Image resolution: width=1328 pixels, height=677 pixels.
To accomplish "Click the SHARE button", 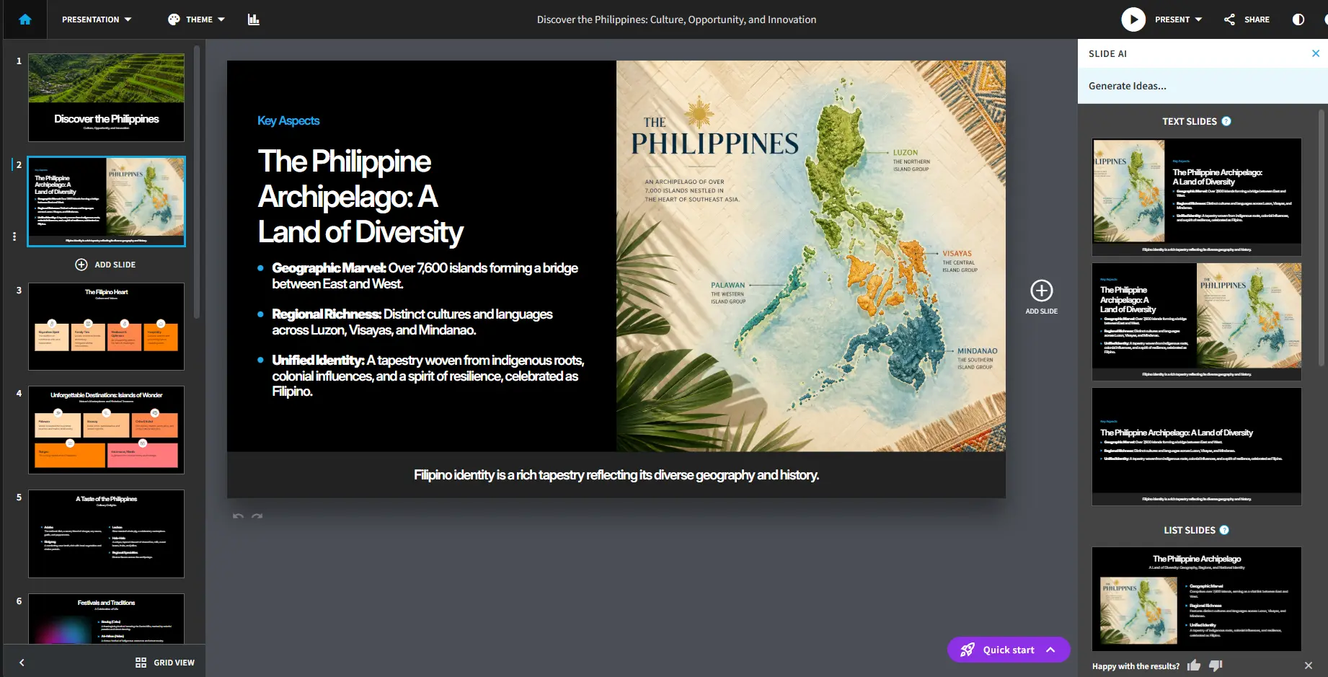I will click(x=1247, y=19).
